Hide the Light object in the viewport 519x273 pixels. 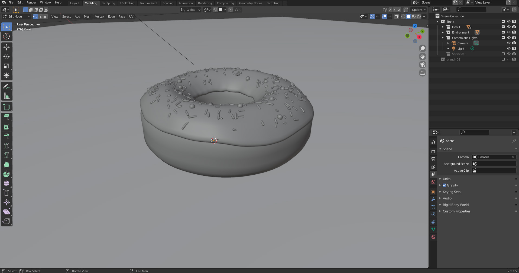click(x=508, y=48)
